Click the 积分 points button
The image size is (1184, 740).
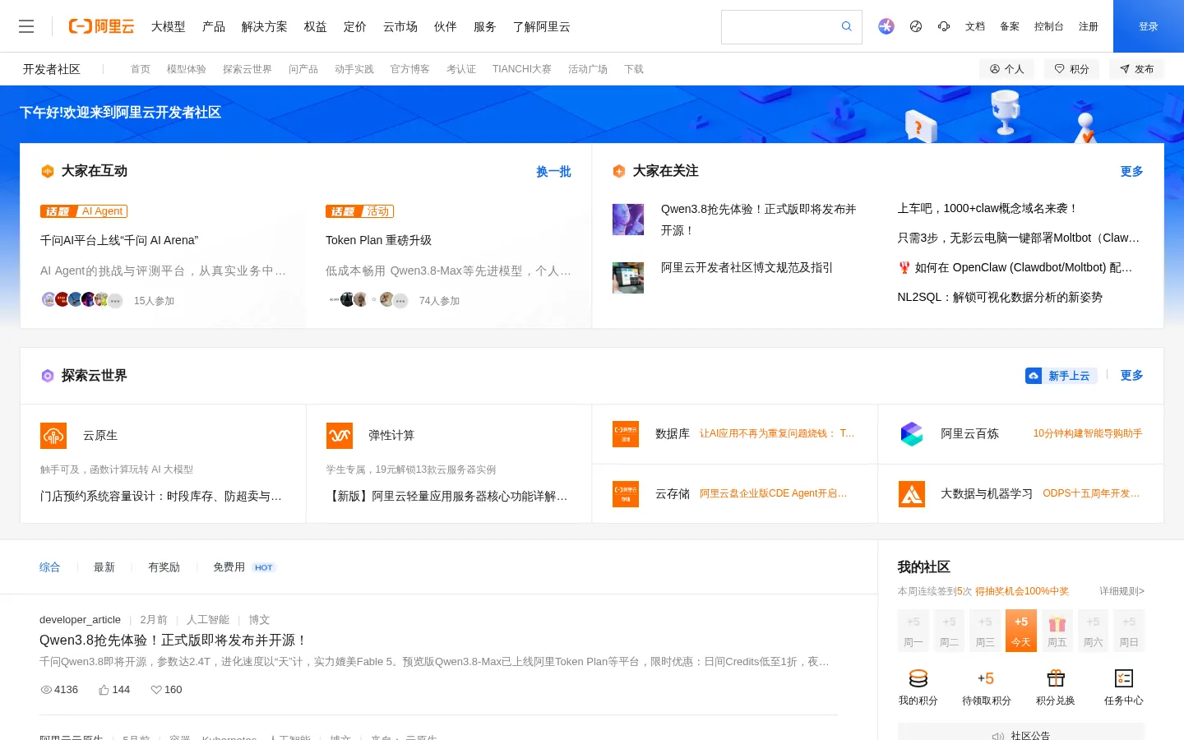(1072, 69)
